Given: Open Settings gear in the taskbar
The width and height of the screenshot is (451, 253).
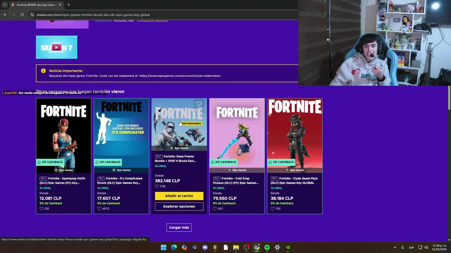Looking at the screenshot, I should tap(277, 247).
